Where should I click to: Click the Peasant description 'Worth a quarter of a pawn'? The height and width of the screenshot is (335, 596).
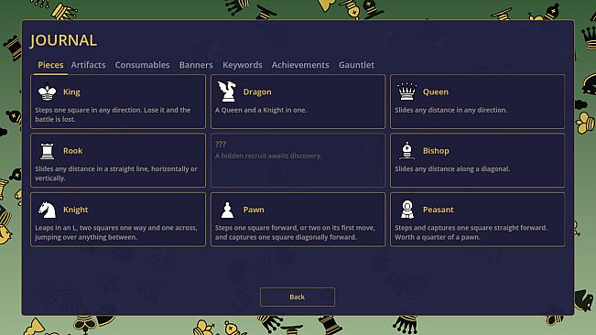[x=438, y=237]
